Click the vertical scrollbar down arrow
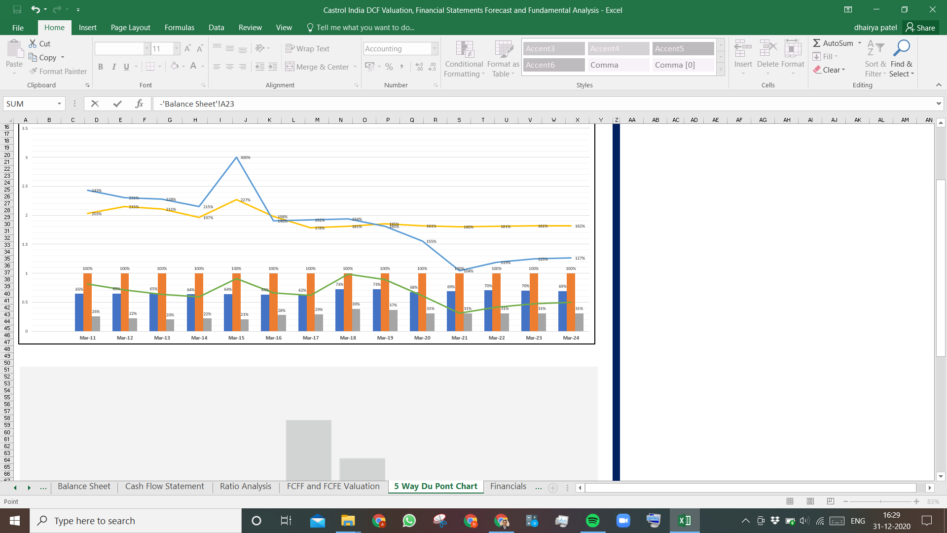Image resolution: width=947 pixels, height=533 pixels. (x=941, y=477)
